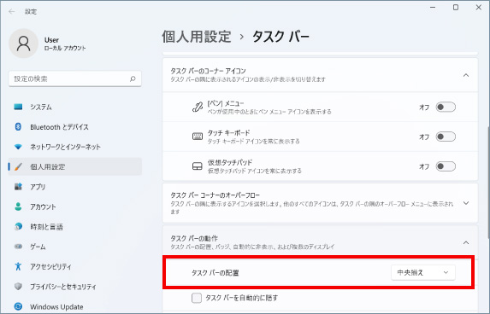The image size is (490, 314).
Task: Open アクセシビリティ settings category
Action: point(75,266)
